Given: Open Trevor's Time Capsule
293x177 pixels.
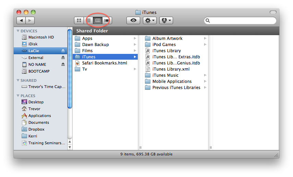Looking at the screenshot, I should [x=40, y=87].
